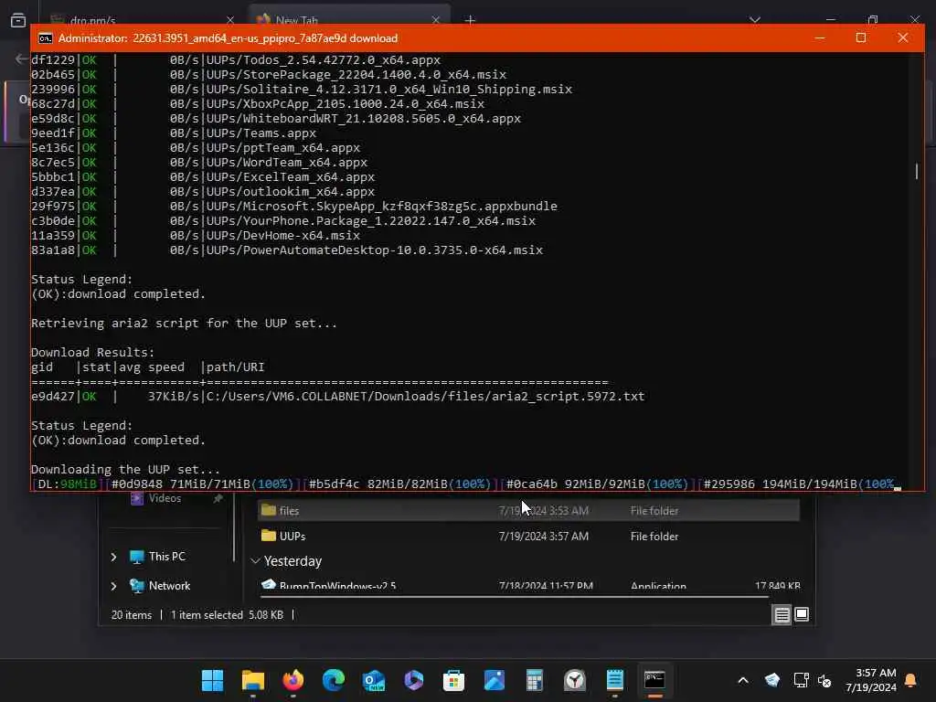Expand This PC in the navigation pane
Viewport: 936px width, 702px height.
tap(113, 557)
